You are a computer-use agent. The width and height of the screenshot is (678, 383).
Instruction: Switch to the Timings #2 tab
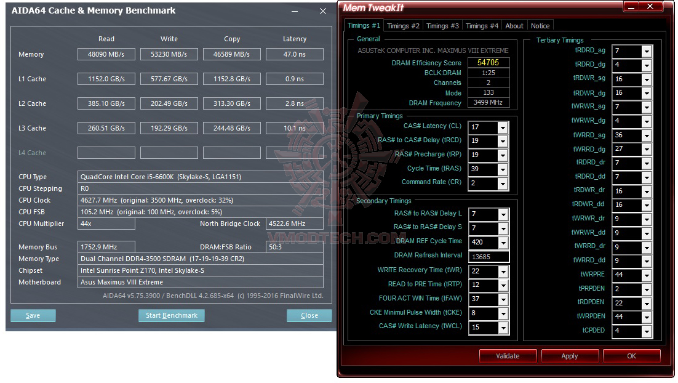pos(403,25)
